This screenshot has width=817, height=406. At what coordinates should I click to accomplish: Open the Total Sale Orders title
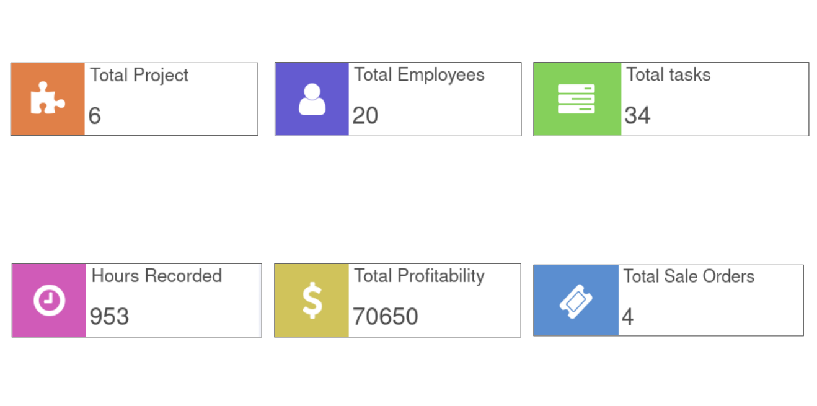(x=688, y=276)
